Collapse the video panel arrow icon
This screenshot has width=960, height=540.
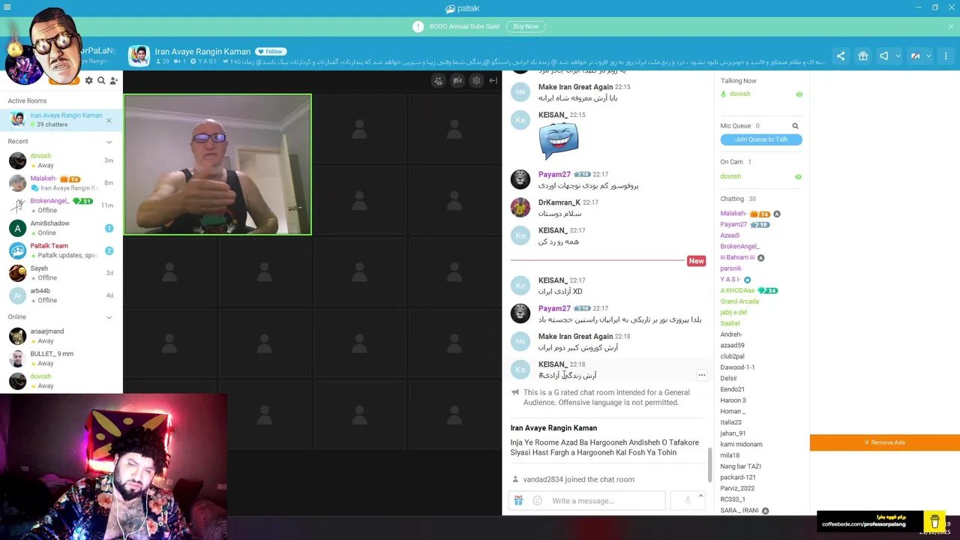[x=493, y=81]
